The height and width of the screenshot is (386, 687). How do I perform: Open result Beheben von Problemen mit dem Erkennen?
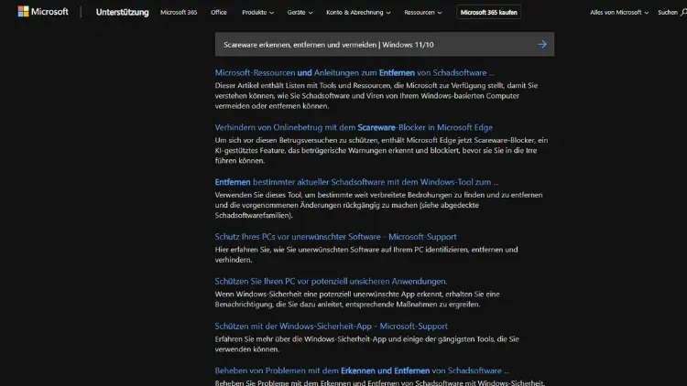362,370
